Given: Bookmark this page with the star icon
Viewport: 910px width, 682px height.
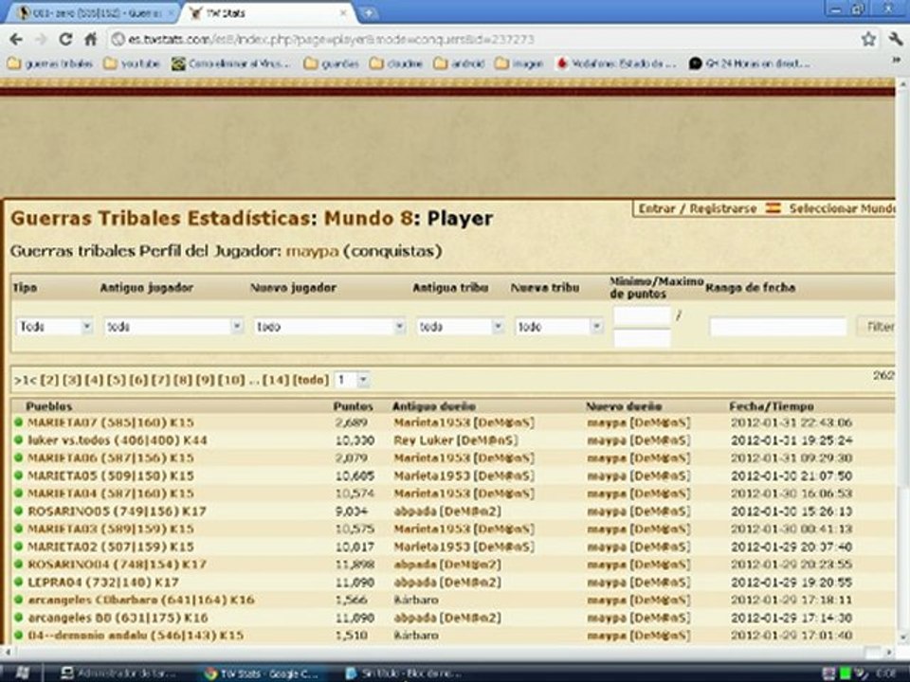Looking at the screenshot, I should click(868, 40).
